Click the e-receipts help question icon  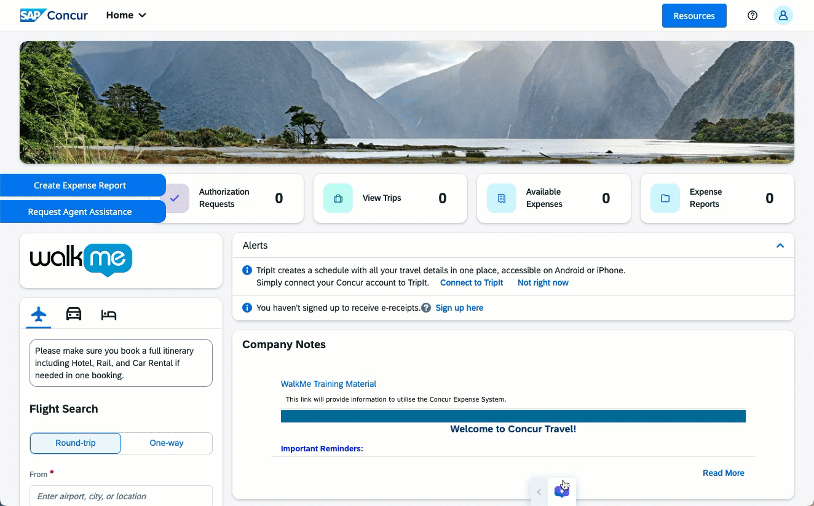coord(426,308)
